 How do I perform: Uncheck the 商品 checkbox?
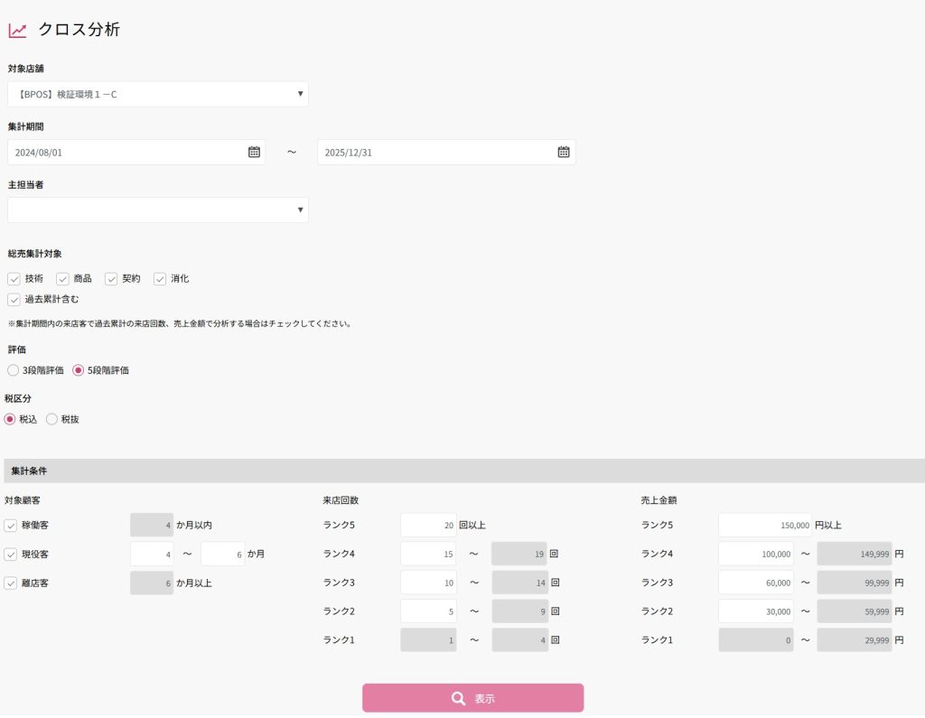click(x=63, y=279)
